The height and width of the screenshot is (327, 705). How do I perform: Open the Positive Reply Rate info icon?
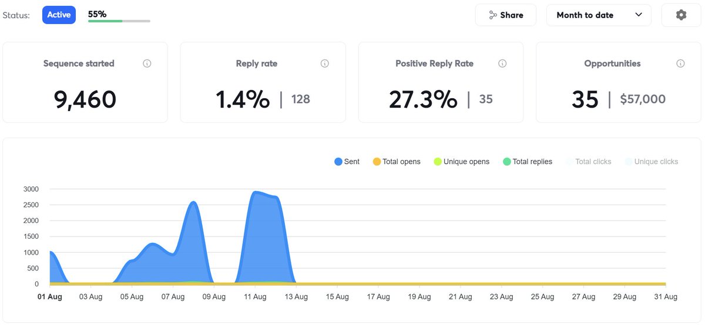tap(502, 64)
